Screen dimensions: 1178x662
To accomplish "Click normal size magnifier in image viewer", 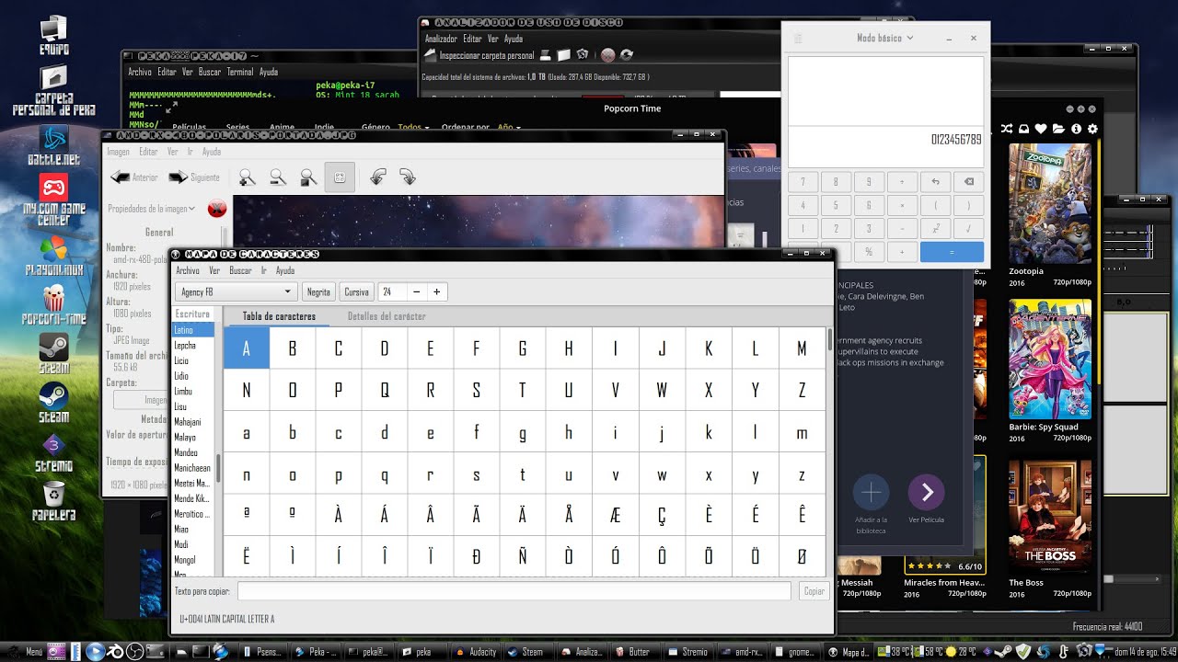I will [x=308, y=177].
